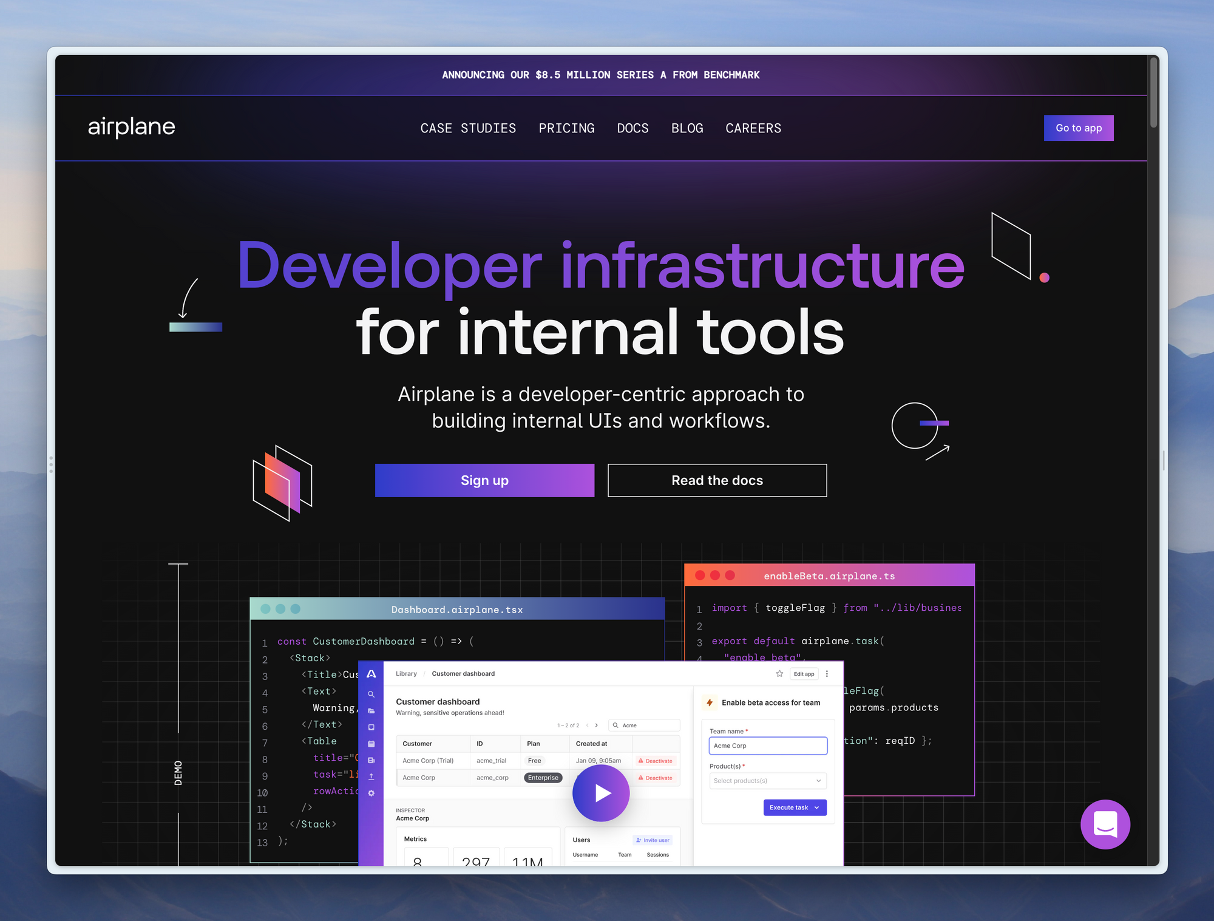Screen dimensions: 1214x921
Task: Click the Series A announcement banner
Action: (601, 75)
